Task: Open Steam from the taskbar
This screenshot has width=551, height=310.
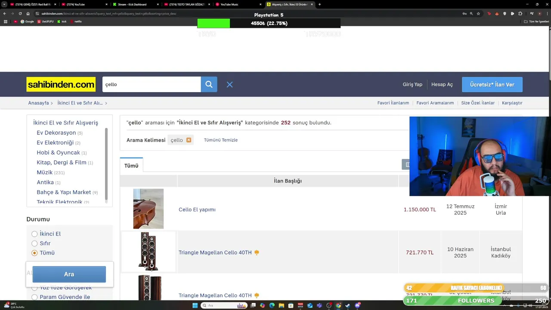Action: (x=348, y=306)
